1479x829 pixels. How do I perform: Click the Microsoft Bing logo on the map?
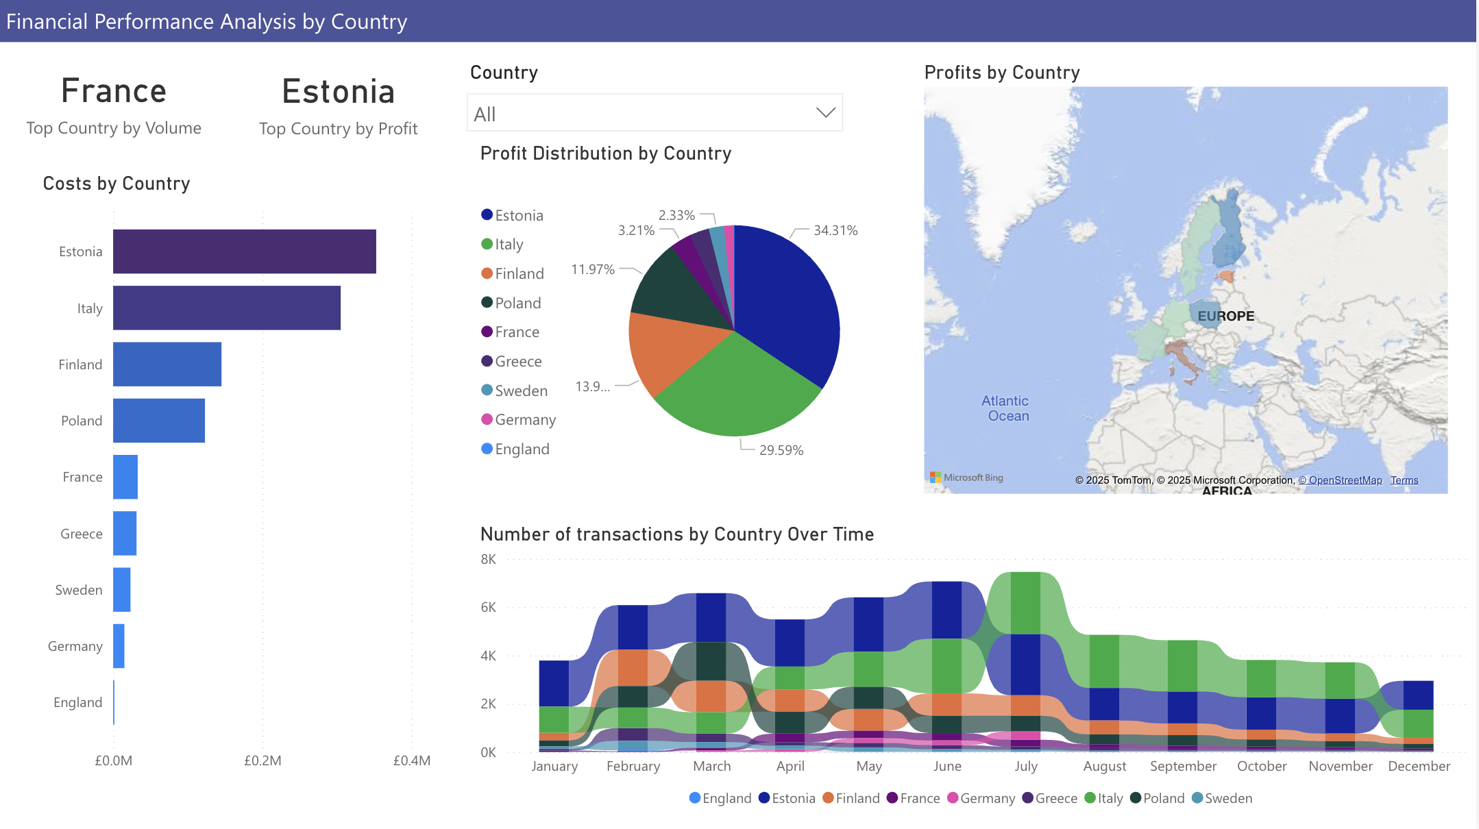click(x=966, y=478)
